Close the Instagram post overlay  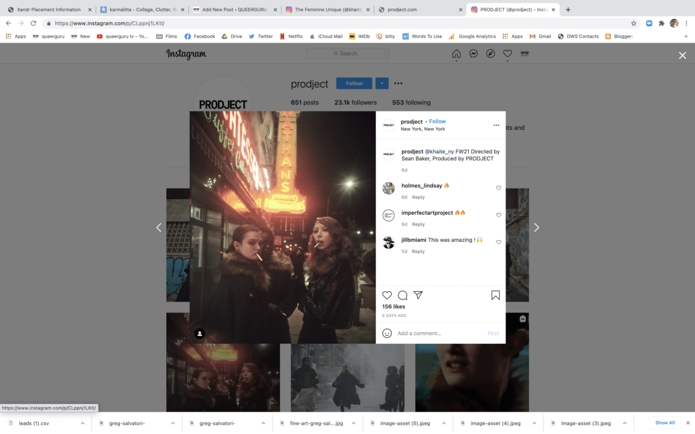coord(682,56)
